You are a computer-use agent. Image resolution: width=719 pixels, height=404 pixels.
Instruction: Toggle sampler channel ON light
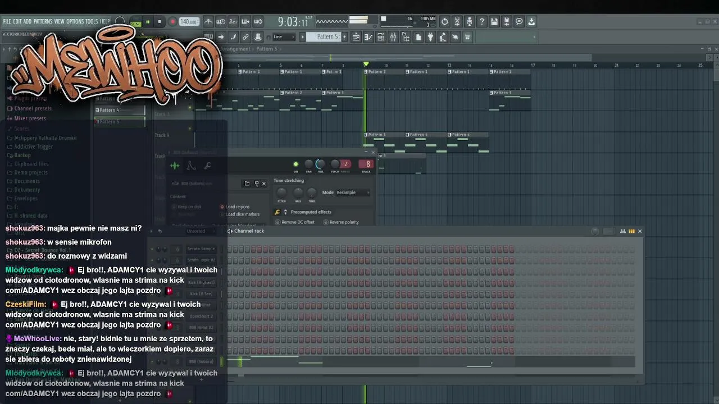click(296, 164)
